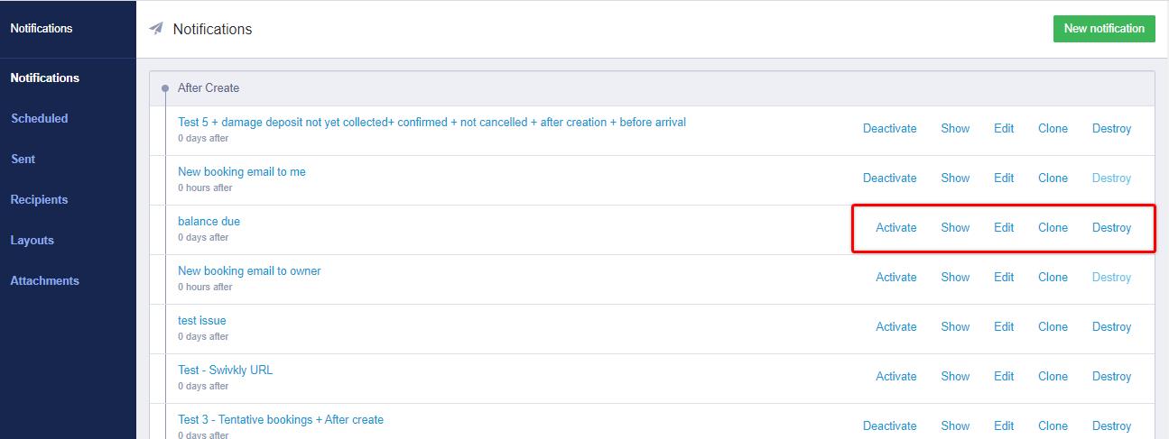1169x439 pixels.
Task: Activate the New booking email to owner notification
Action: 895,278
